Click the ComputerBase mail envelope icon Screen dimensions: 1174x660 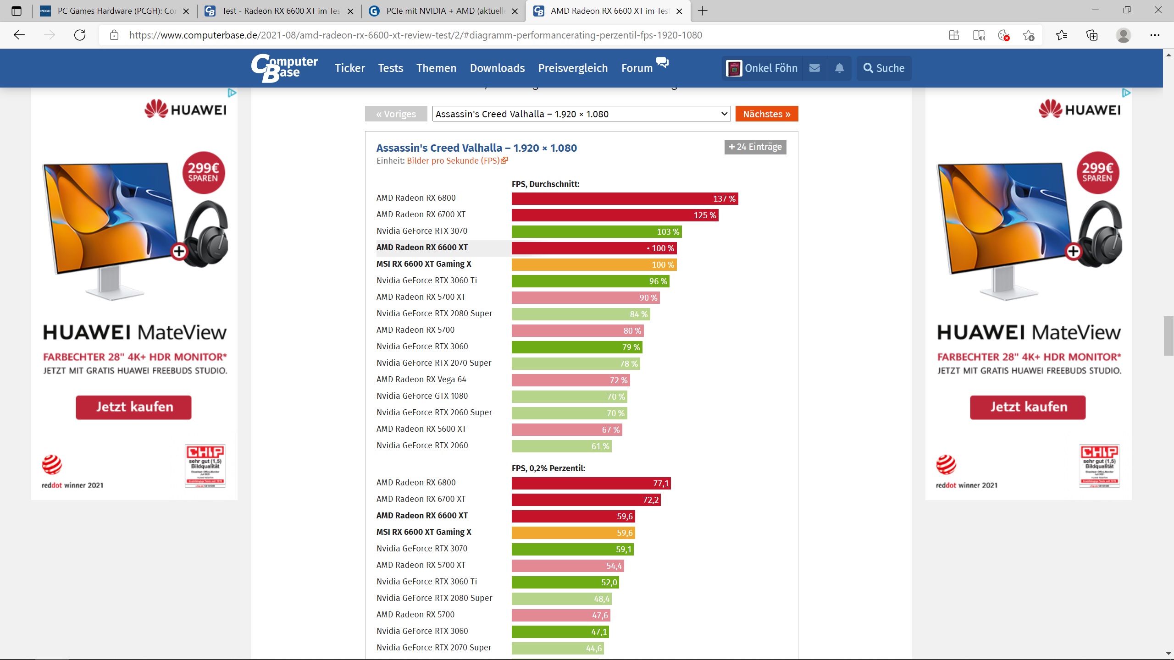814,68
